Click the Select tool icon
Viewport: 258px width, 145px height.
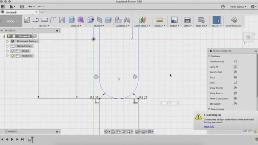coord(216,20)
